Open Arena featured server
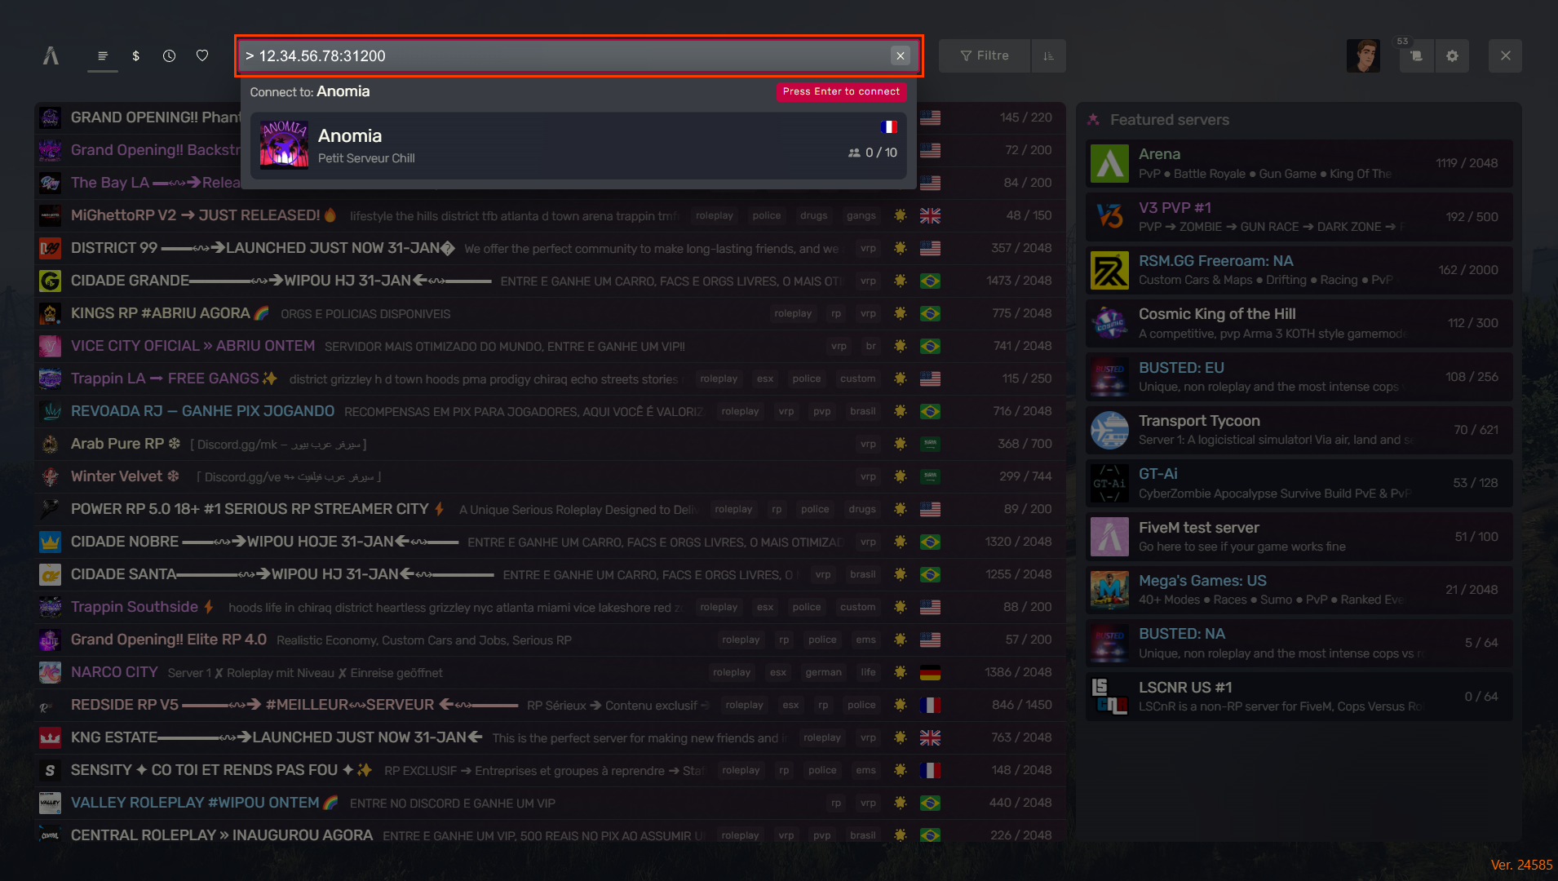The width and height of the screenshot is (1558, 881). pos(1299,163)
